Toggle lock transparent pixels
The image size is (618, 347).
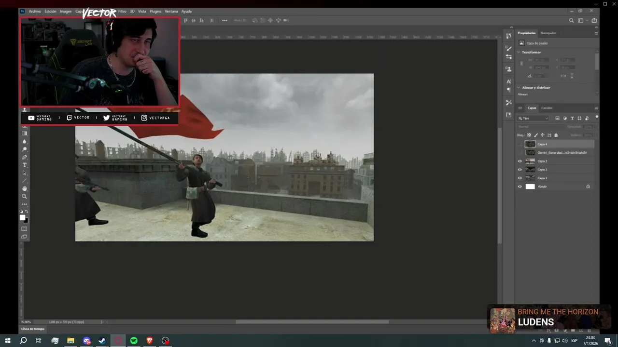[529, 135]
